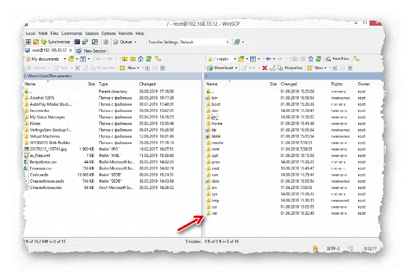Image resolution: width=405 pixels, height=273 pixels.
Task: Refresh local panel with green arrows icon
Action: click(x=149, y=59)
